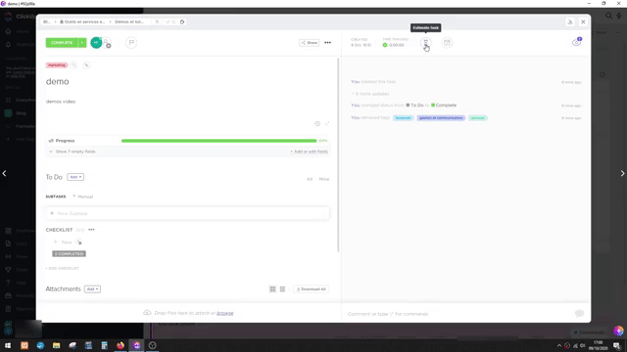Click the priority flag icon
The width and height of the screenshot is (627, 352).
131,42
